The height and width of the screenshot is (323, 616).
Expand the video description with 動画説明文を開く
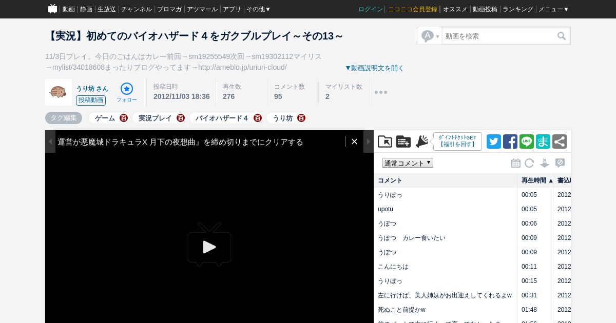coord(374,68)
